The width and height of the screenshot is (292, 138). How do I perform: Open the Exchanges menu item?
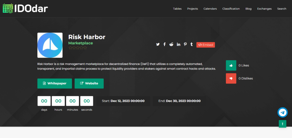[x=264, y=9]
